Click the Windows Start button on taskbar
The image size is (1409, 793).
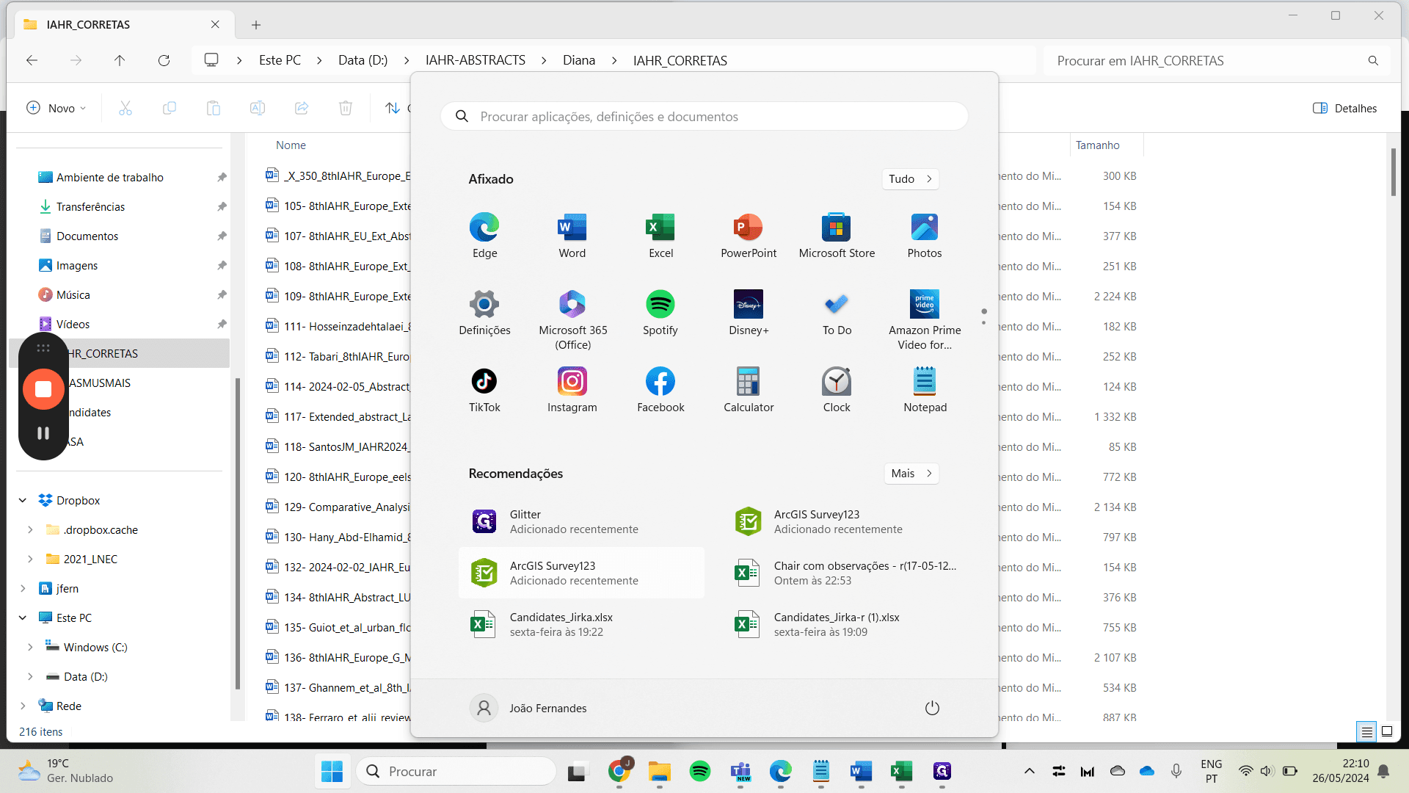point(332,771)
